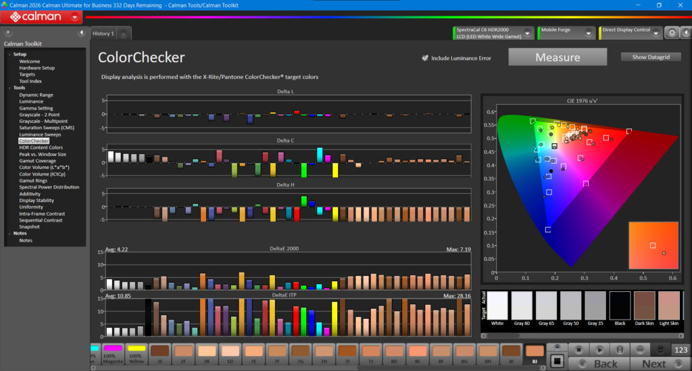Open the Uniformity tool
Image resolution: width=692 pixels, height=371 pixels.
(31, 207)
